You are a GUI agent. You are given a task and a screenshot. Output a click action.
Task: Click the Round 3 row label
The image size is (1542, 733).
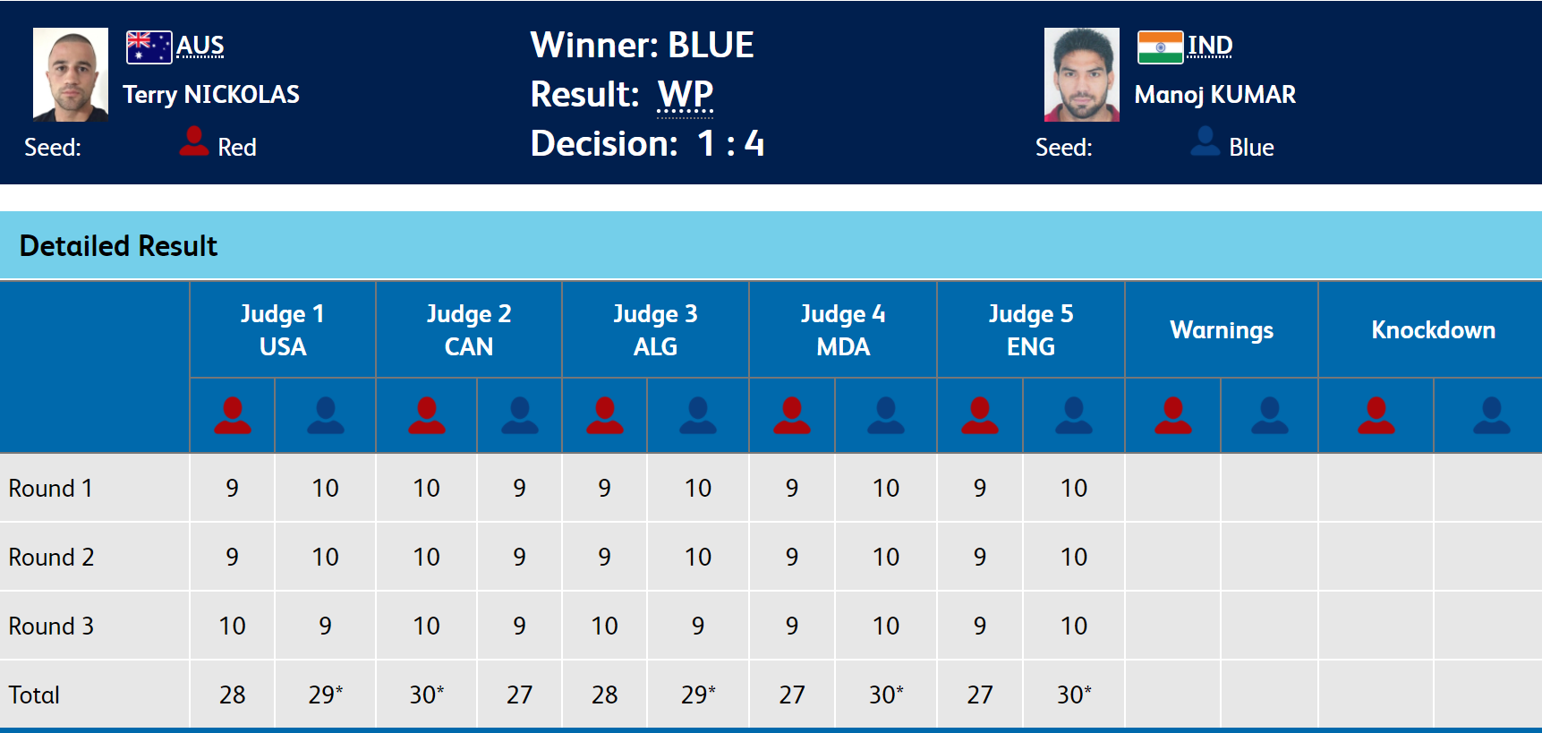tap(51, 626)
